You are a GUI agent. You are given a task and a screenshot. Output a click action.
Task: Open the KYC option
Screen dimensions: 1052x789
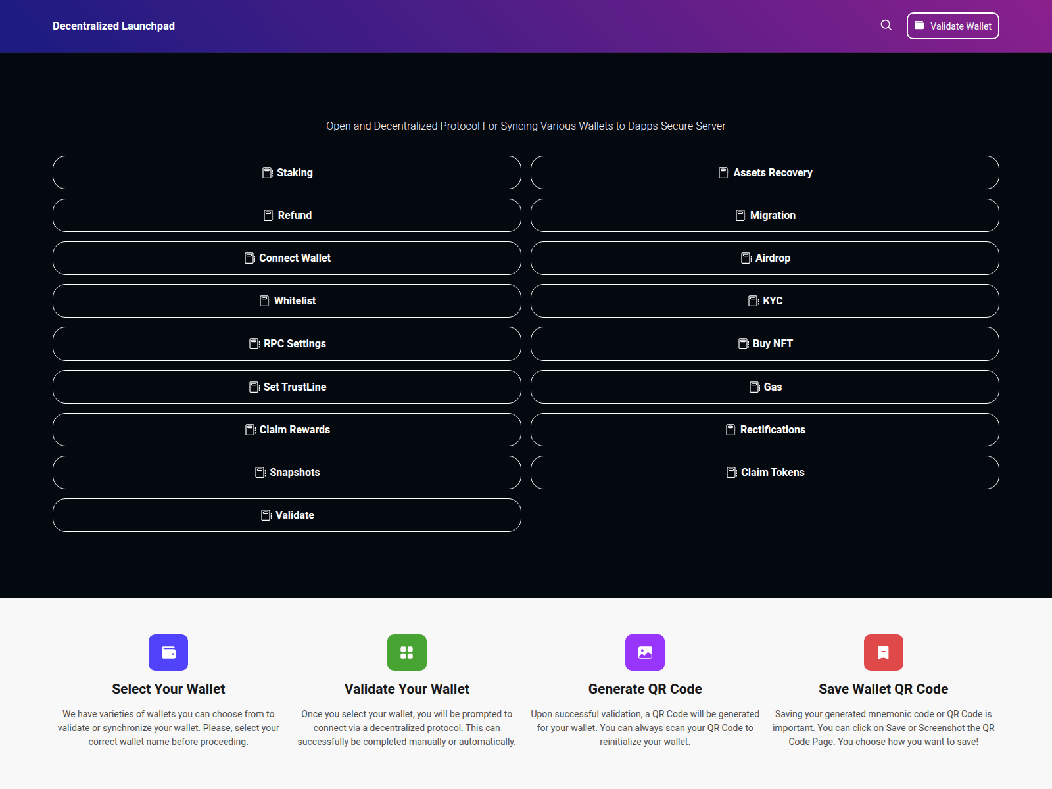tap(765, 300)
